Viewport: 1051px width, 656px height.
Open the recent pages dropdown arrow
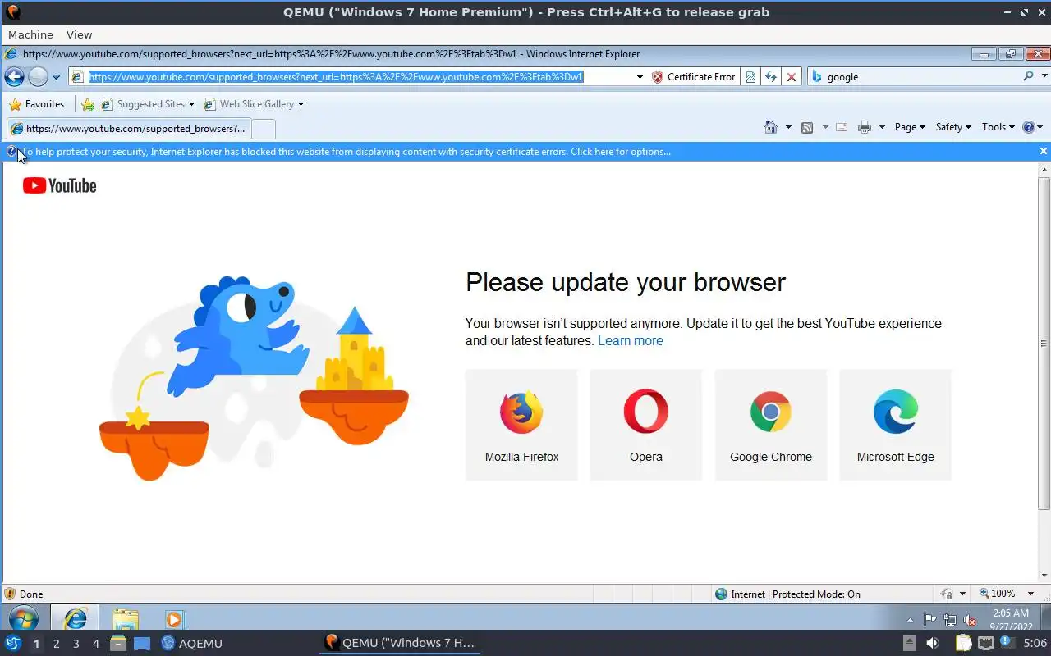(x=56, y=77)
